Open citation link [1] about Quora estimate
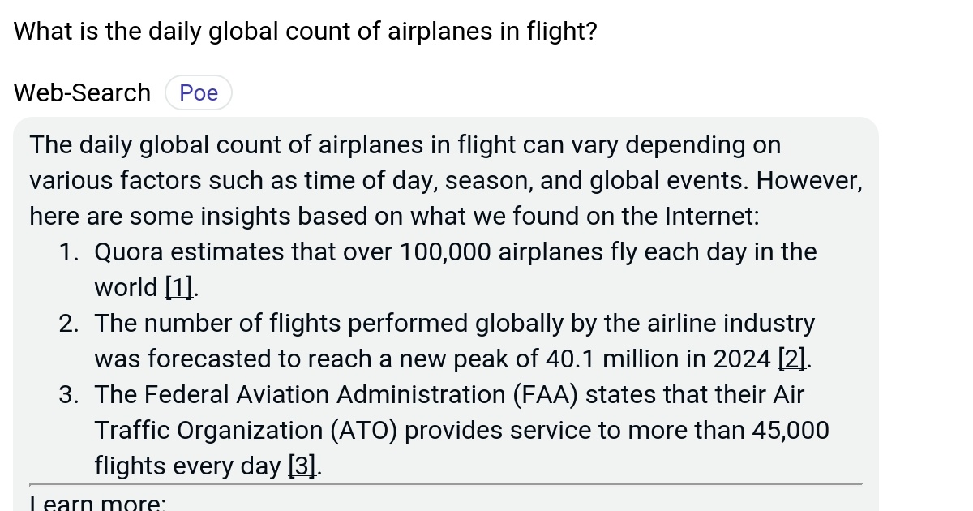Image resolution: width=973 pixels, height=511 pixels. pos(178,287)
